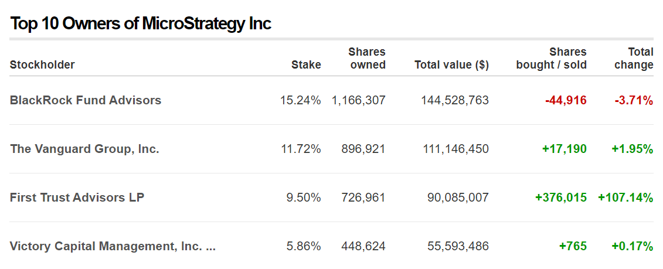The width and height of the screenshot is (663, 269).
Task: Sort by Stake column header
Action: tap(306, 64)
